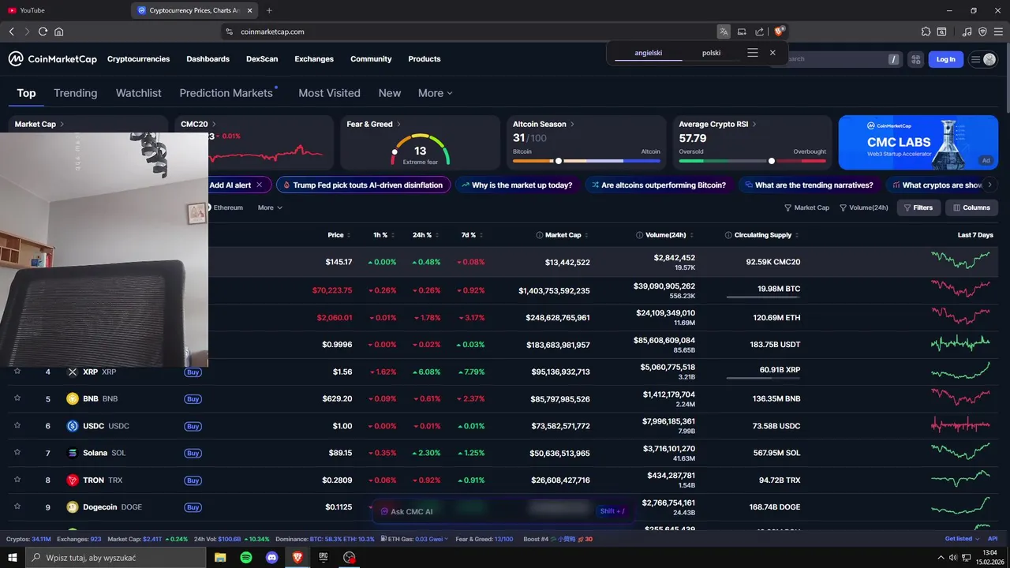The width and height of the screenshot is (1010, 568).
Task: Click the Brave Shields lion icon
Action: coord(780,32)
